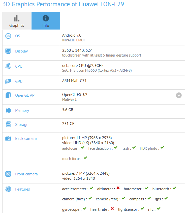Switch to the Graphics tab

click(x=17, y=21)
